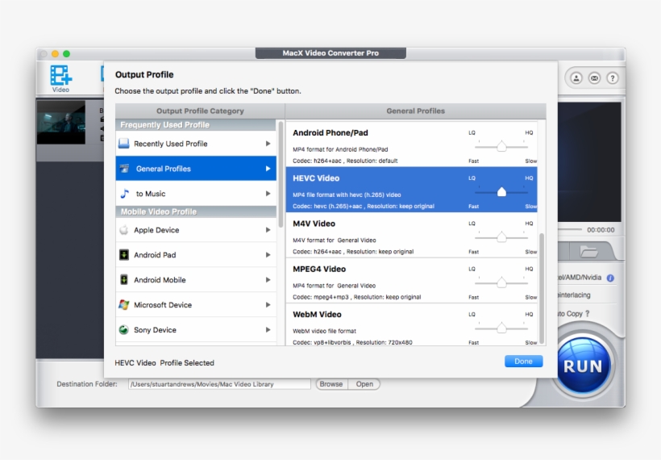Click the Destination Folder path field
The height and width of the screenshot is (460, 661).
click(219, 384)
